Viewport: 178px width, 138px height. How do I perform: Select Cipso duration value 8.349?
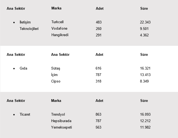(144, 81)
